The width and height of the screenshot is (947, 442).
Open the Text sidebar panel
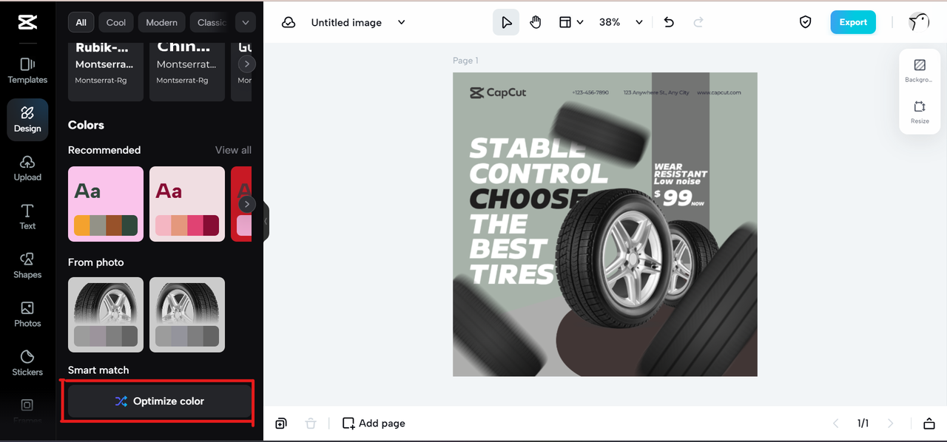click(27, 217)
